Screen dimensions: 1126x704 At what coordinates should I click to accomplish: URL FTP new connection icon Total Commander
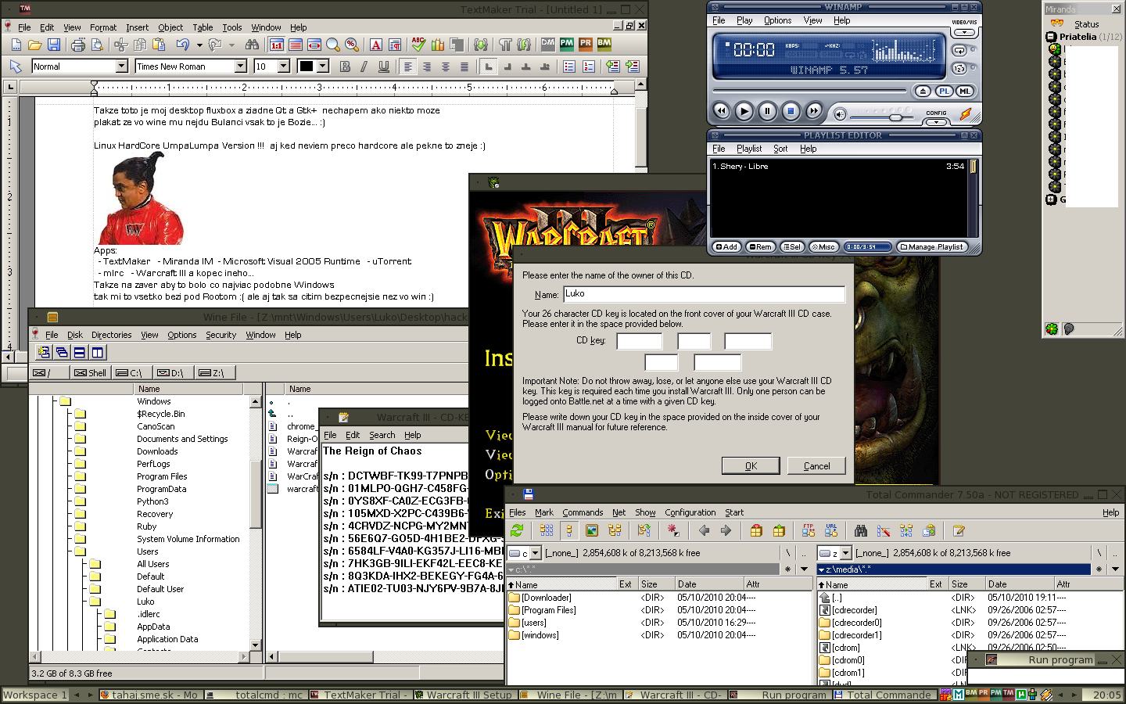[x=831, y=531]
